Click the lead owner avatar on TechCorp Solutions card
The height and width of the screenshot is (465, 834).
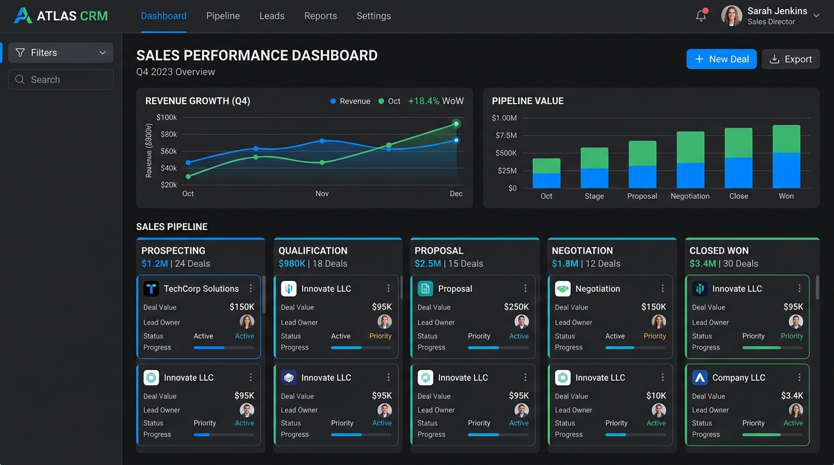(247, 322)
